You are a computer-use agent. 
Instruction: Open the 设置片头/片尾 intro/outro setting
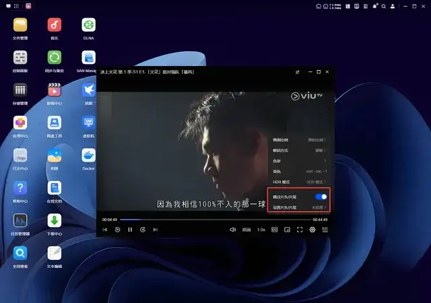(x=299, y=207)
